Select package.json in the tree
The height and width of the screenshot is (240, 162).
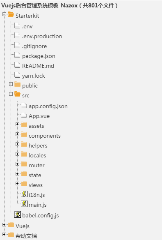pyautogui.click(x=39, y=56)
